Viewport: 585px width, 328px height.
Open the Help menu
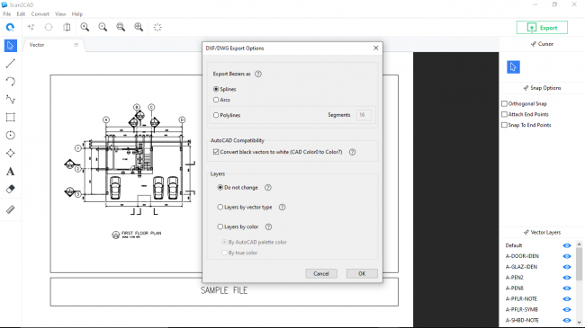tap(76, 14)
